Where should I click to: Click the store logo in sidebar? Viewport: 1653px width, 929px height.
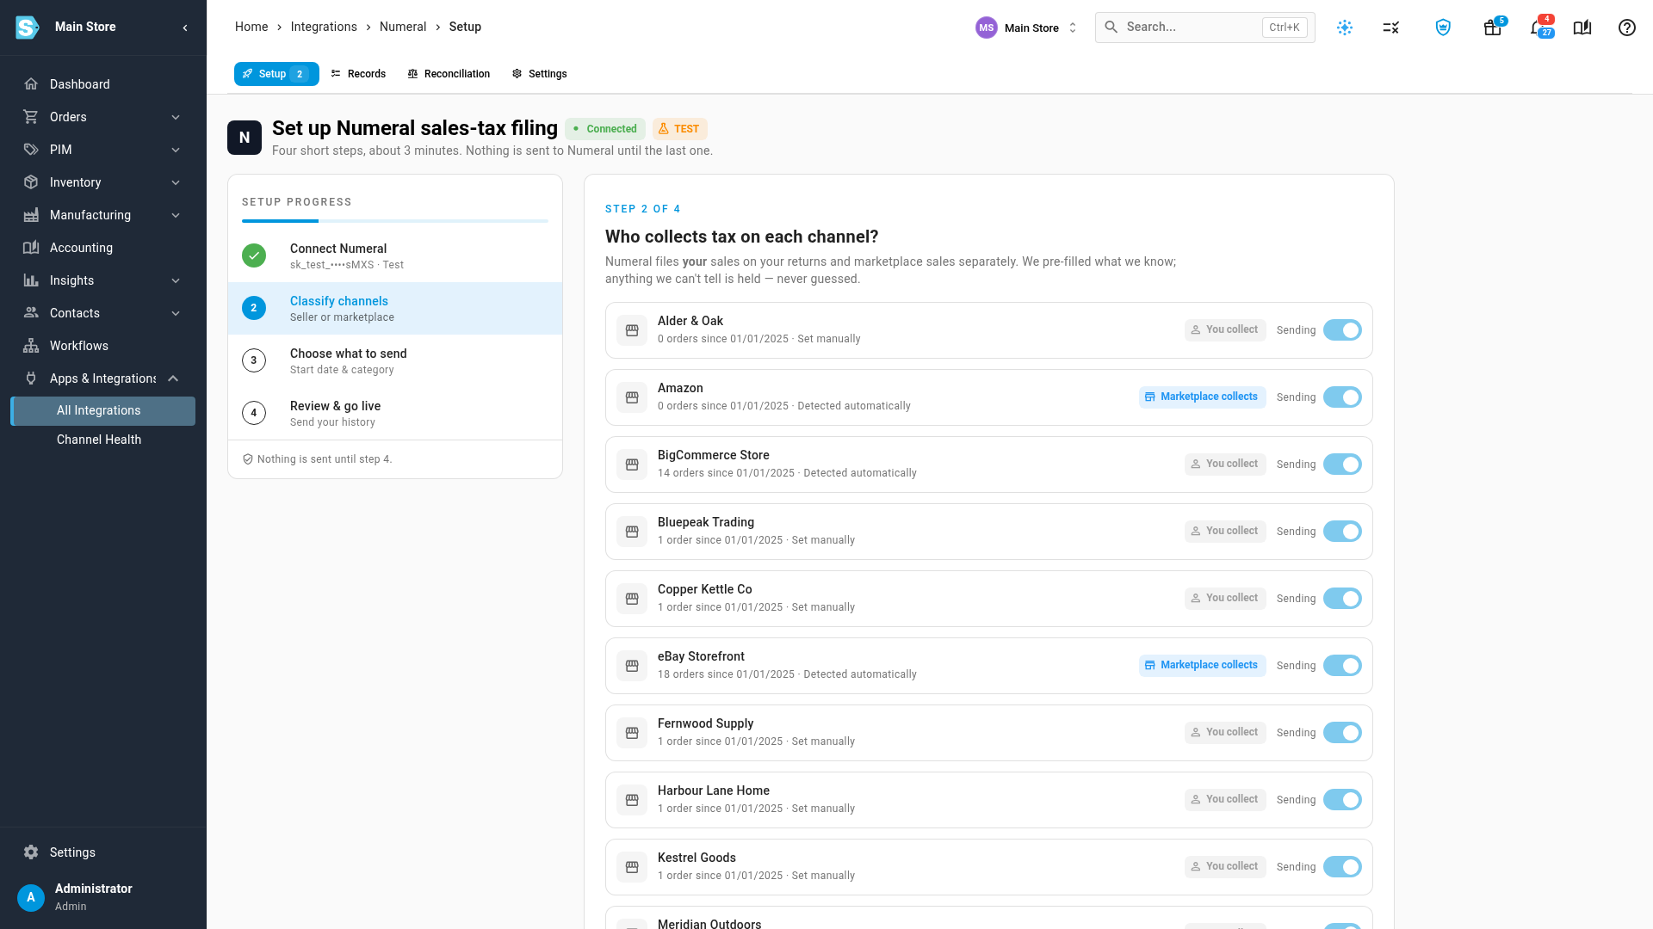pyautogui.click(x=28, y=28)
